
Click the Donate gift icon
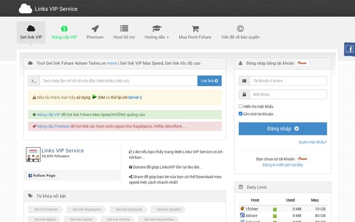[x=130, y=167]
